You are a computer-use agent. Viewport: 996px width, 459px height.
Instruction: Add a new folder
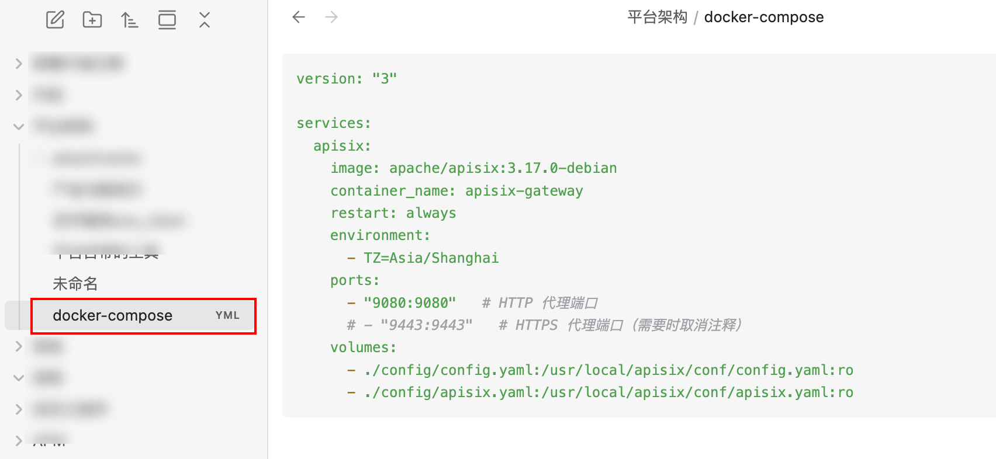tap(92, 20)
